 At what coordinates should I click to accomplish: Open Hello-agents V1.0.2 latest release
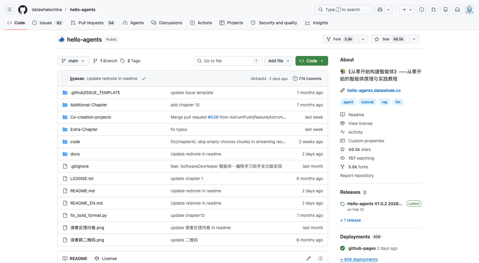pyautogui.click(x=375, y=204)
